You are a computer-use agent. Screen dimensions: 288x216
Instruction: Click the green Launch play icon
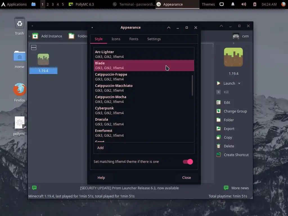click(x=218, y=83)
